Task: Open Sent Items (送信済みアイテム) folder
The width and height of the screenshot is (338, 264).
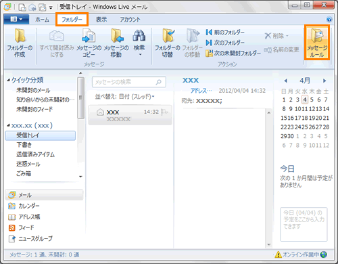Action: [35, 154]
